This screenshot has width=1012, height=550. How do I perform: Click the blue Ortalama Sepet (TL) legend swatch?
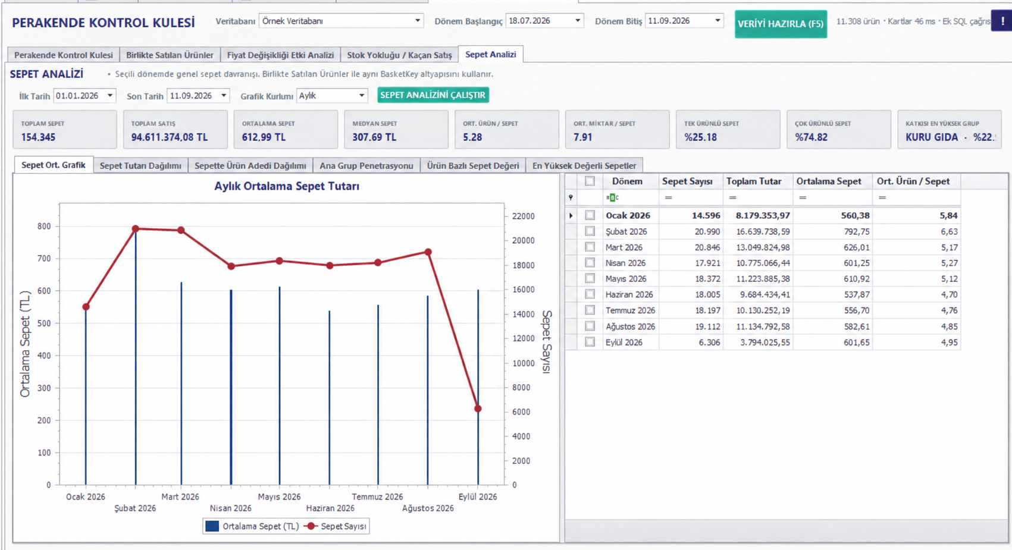212,526
